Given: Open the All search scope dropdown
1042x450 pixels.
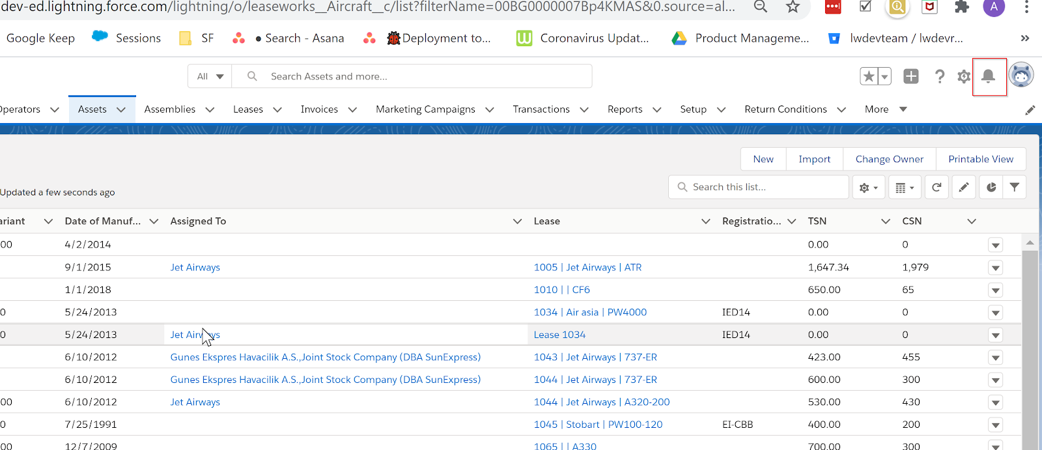Looking at the screenshot, I should click(x=210, y=76).
